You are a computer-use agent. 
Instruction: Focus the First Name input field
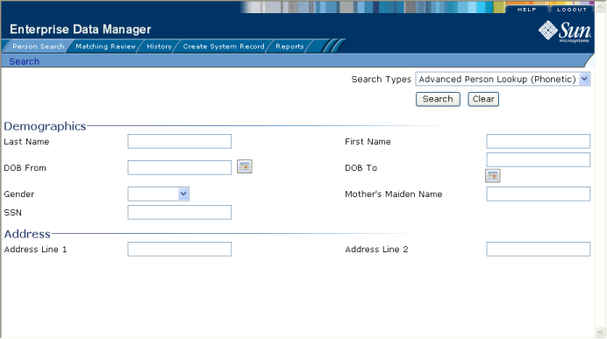[538, 141]
